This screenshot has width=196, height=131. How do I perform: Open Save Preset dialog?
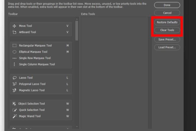[x=167, y=40]
